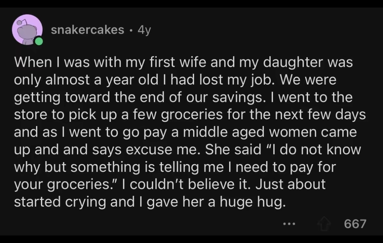Open the snakercakes username link
The height and width of the screenshot is (243, 383).
(87, 30)
